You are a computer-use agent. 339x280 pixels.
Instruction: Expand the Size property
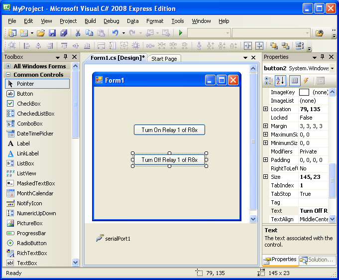265,177
